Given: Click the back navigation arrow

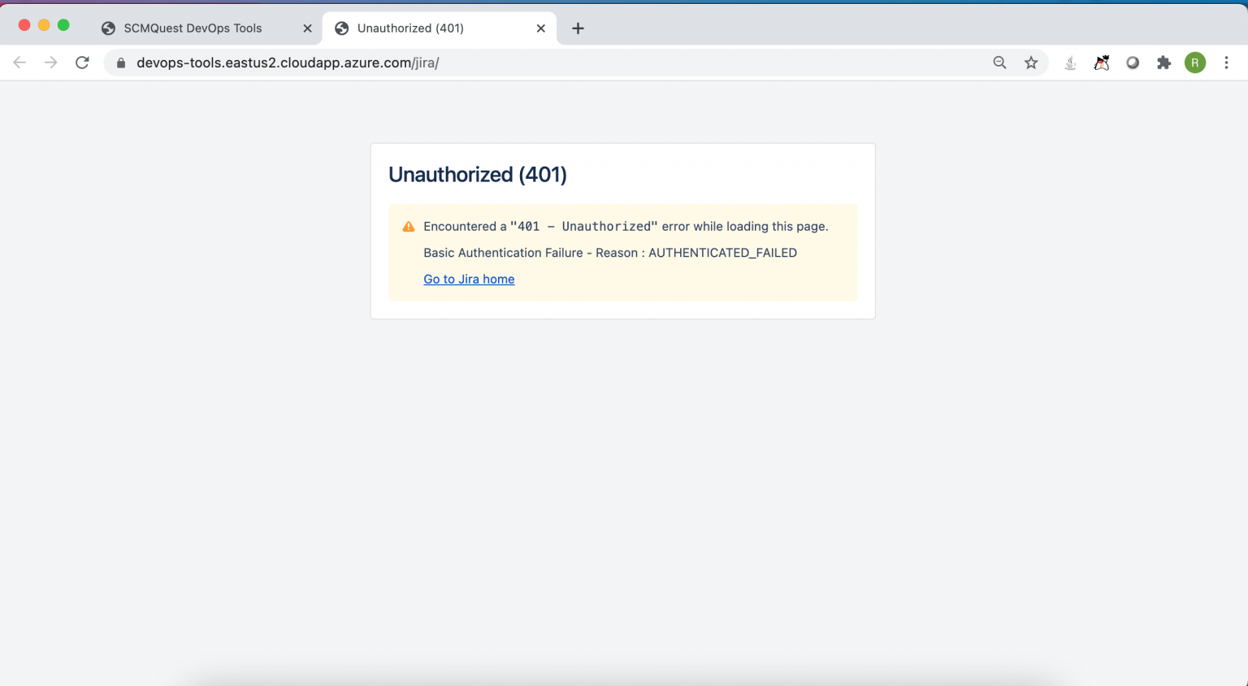Looking at the screenshot, I should point(19,63).
